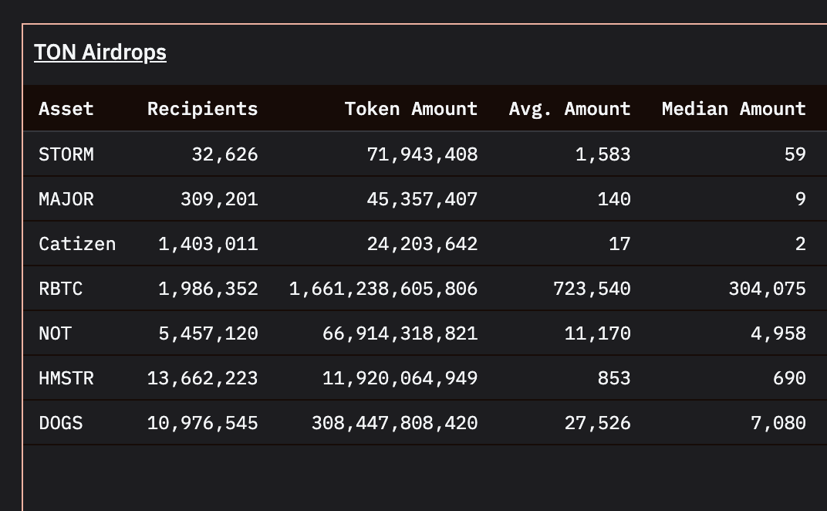Select STORM average amount 1,583
Screen dimensions: 827x511
pos(603,154)
